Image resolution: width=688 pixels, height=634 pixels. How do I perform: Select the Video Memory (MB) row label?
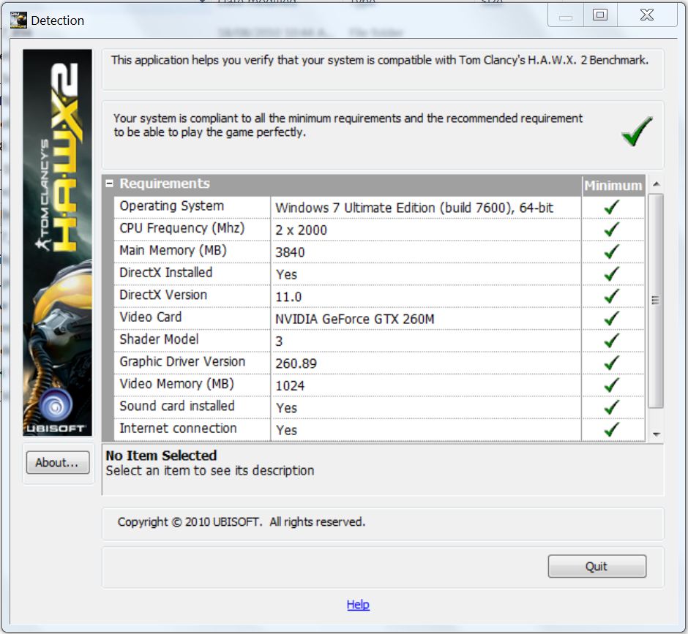pos(177,384)
